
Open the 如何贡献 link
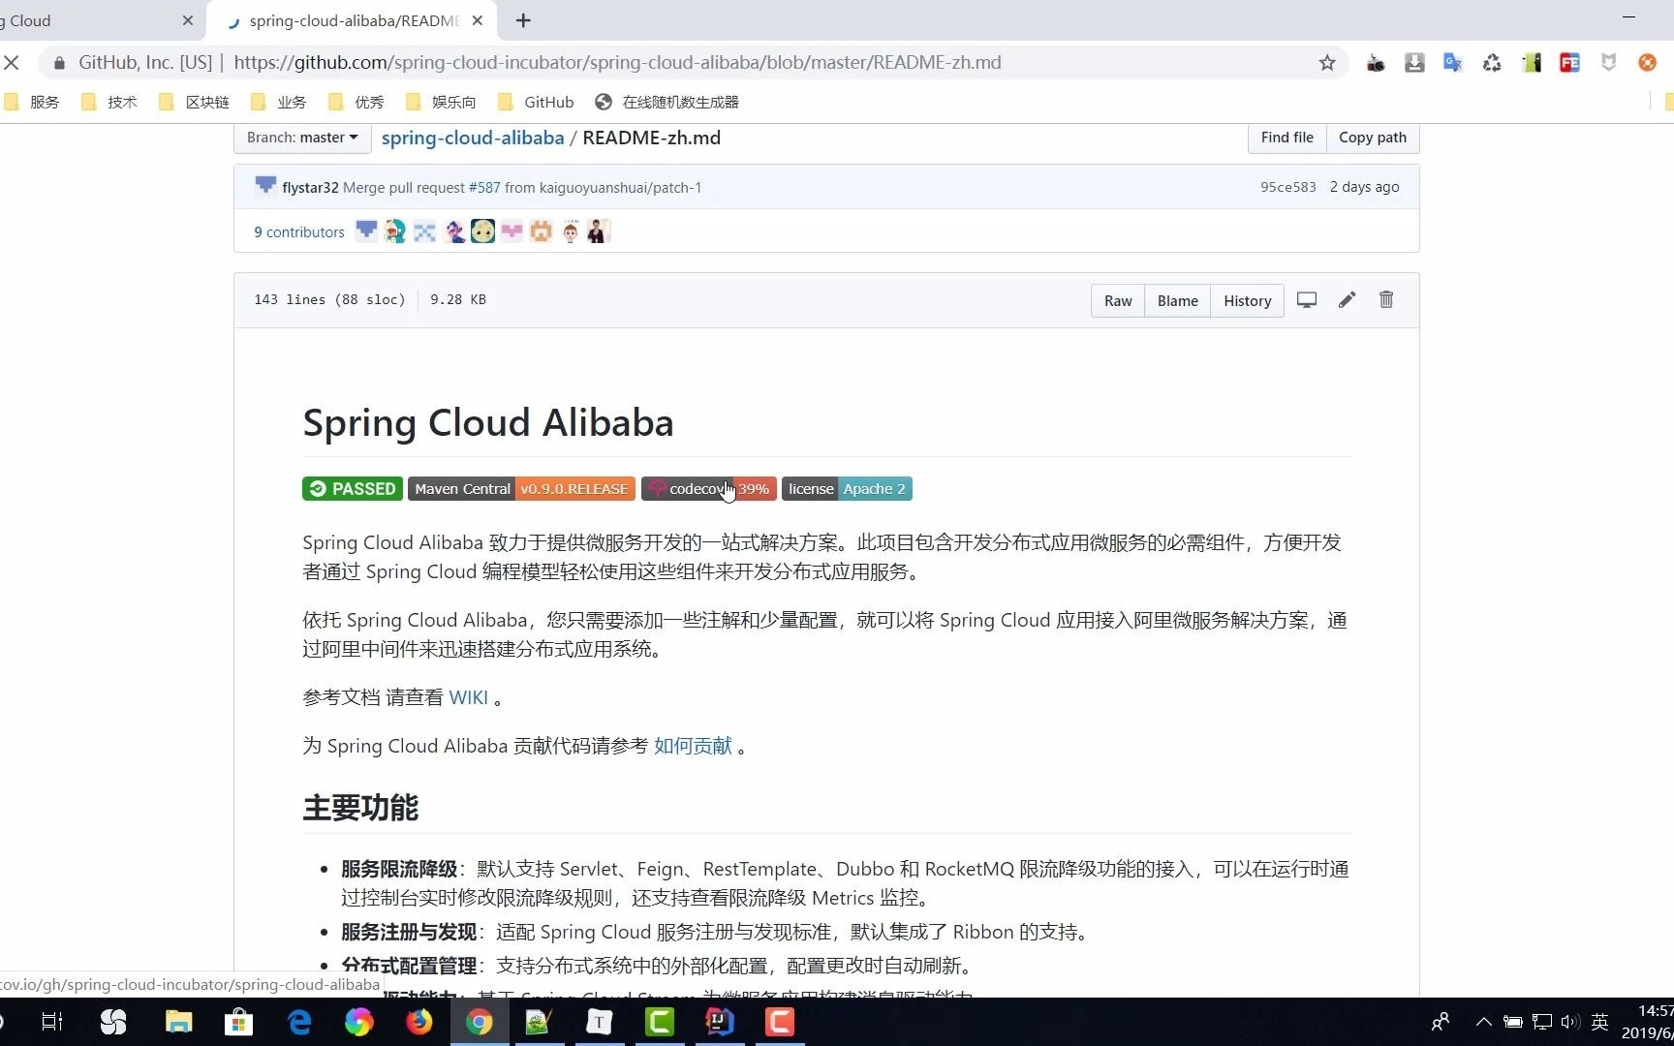click(x=693, y=746)
